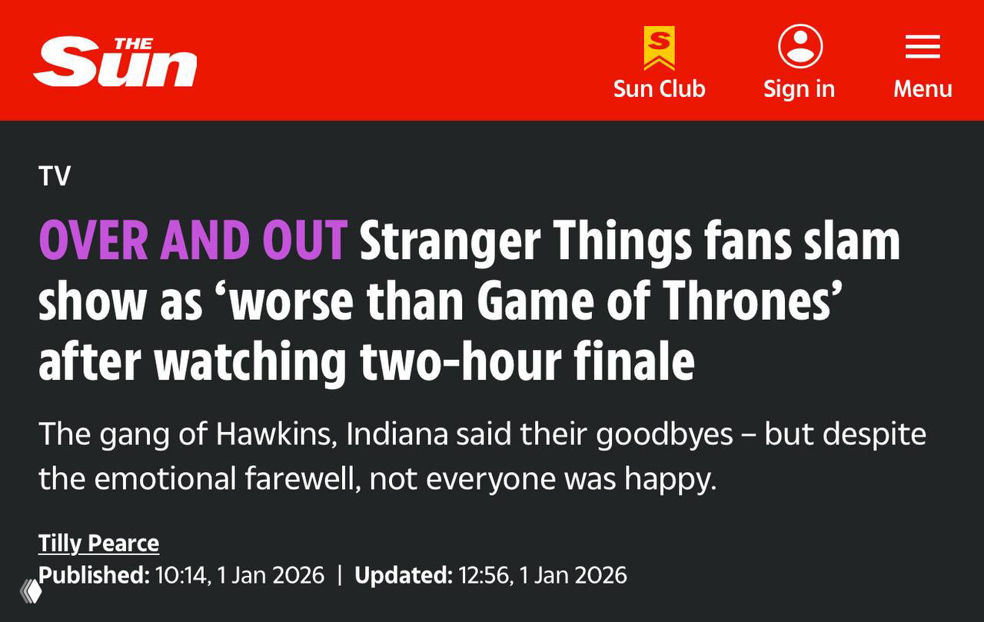Open the Menu text label
The width and height of the screenshot is (984, 622).
click(922, 89)
